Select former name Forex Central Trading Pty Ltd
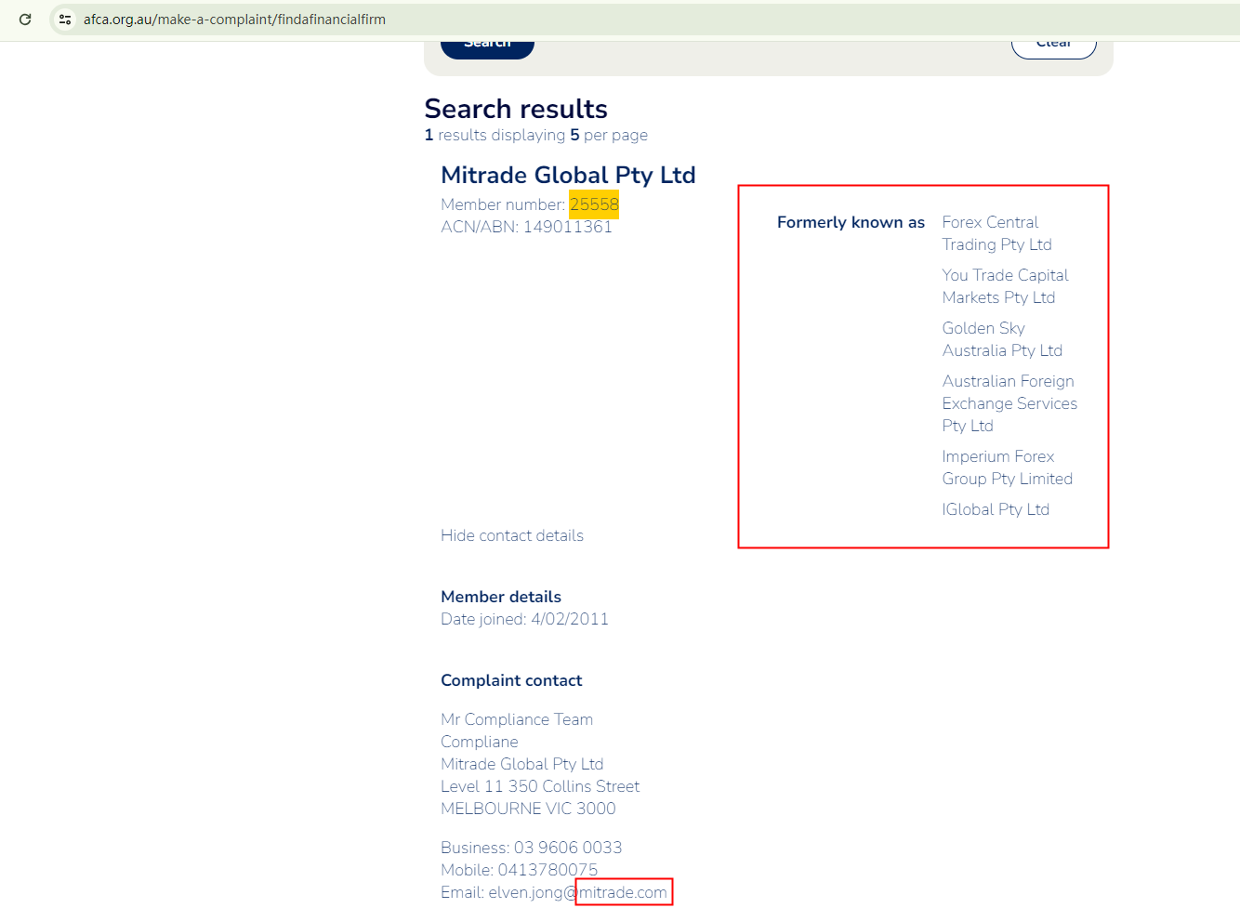 [996, 233]
